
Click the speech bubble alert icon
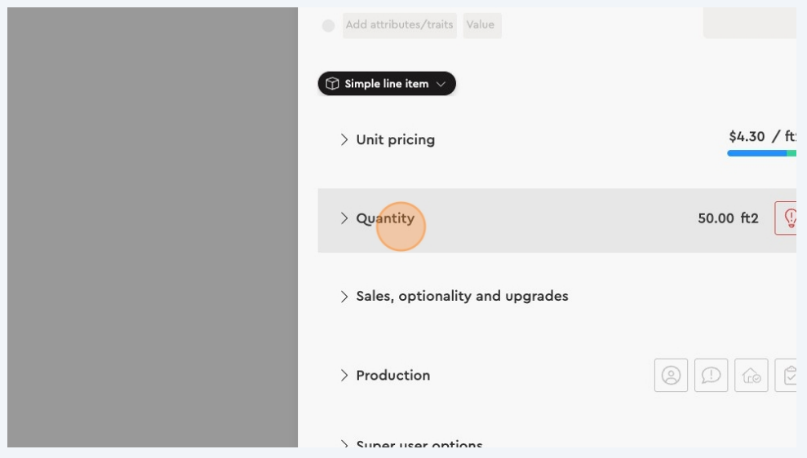tap(711, 375)
